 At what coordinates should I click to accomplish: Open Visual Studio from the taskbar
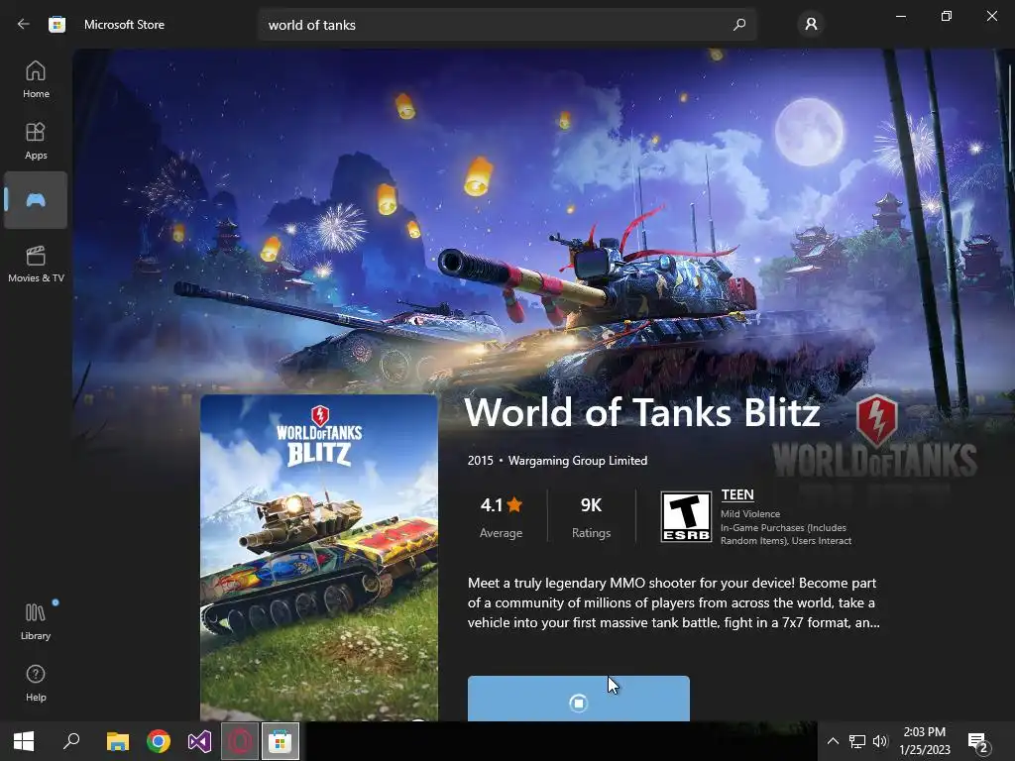199,741
